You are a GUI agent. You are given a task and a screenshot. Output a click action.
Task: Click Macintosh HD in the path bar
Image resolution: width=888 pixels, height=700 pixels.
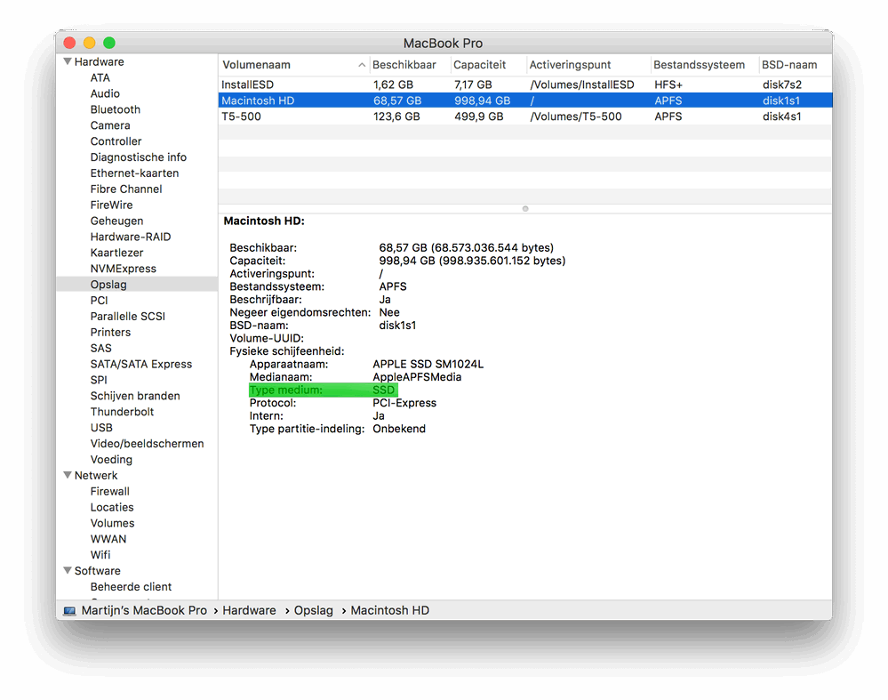(389, 610)
